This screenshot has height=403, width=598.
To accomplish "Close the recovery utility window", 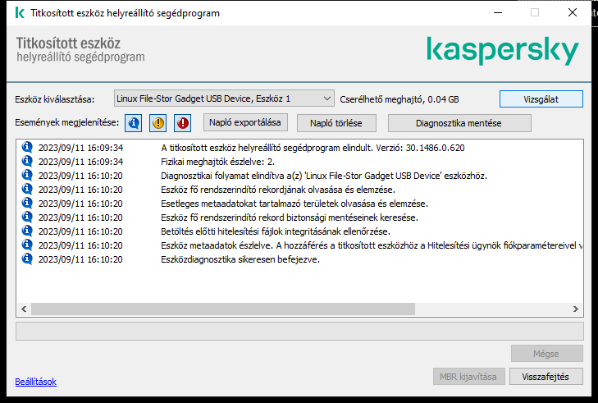I will 573,12.
